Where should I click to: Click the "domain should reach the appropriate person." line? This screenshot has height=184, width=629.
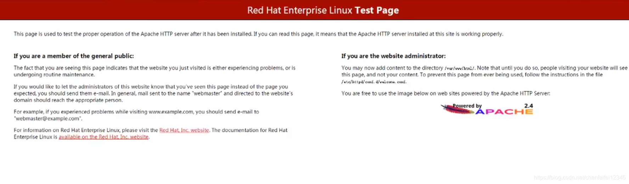68,100
